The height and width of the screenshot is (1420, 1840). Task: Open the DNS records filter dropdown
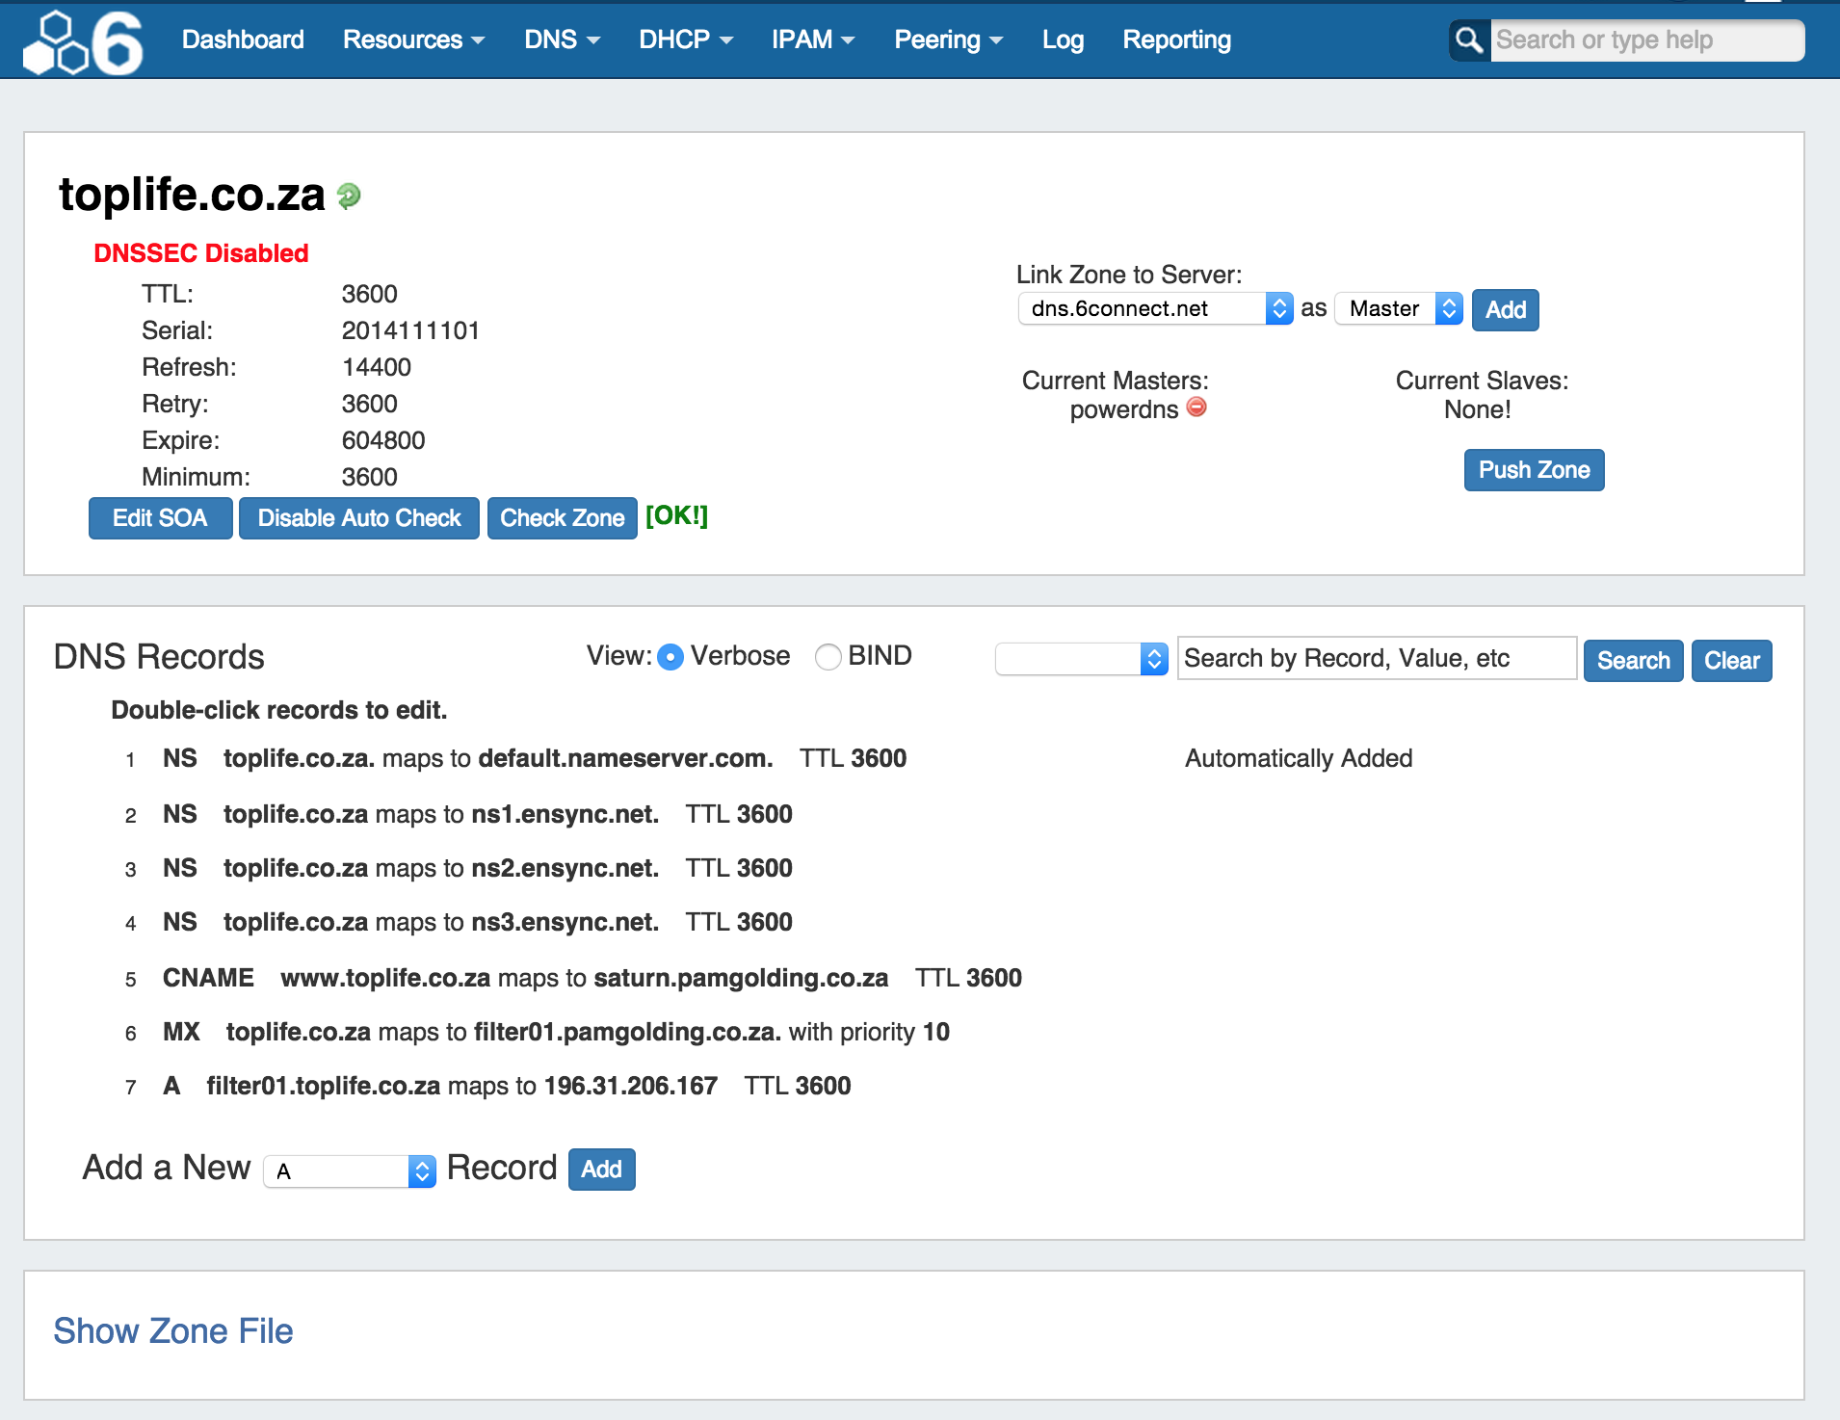1081,659
